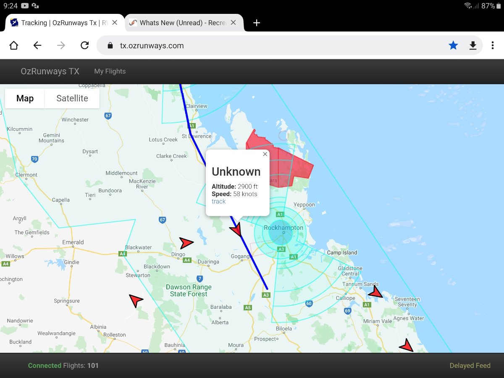The width and height of the screenshot is (504, 378).
Task: Navigate back in the browser
Action: 37,45
